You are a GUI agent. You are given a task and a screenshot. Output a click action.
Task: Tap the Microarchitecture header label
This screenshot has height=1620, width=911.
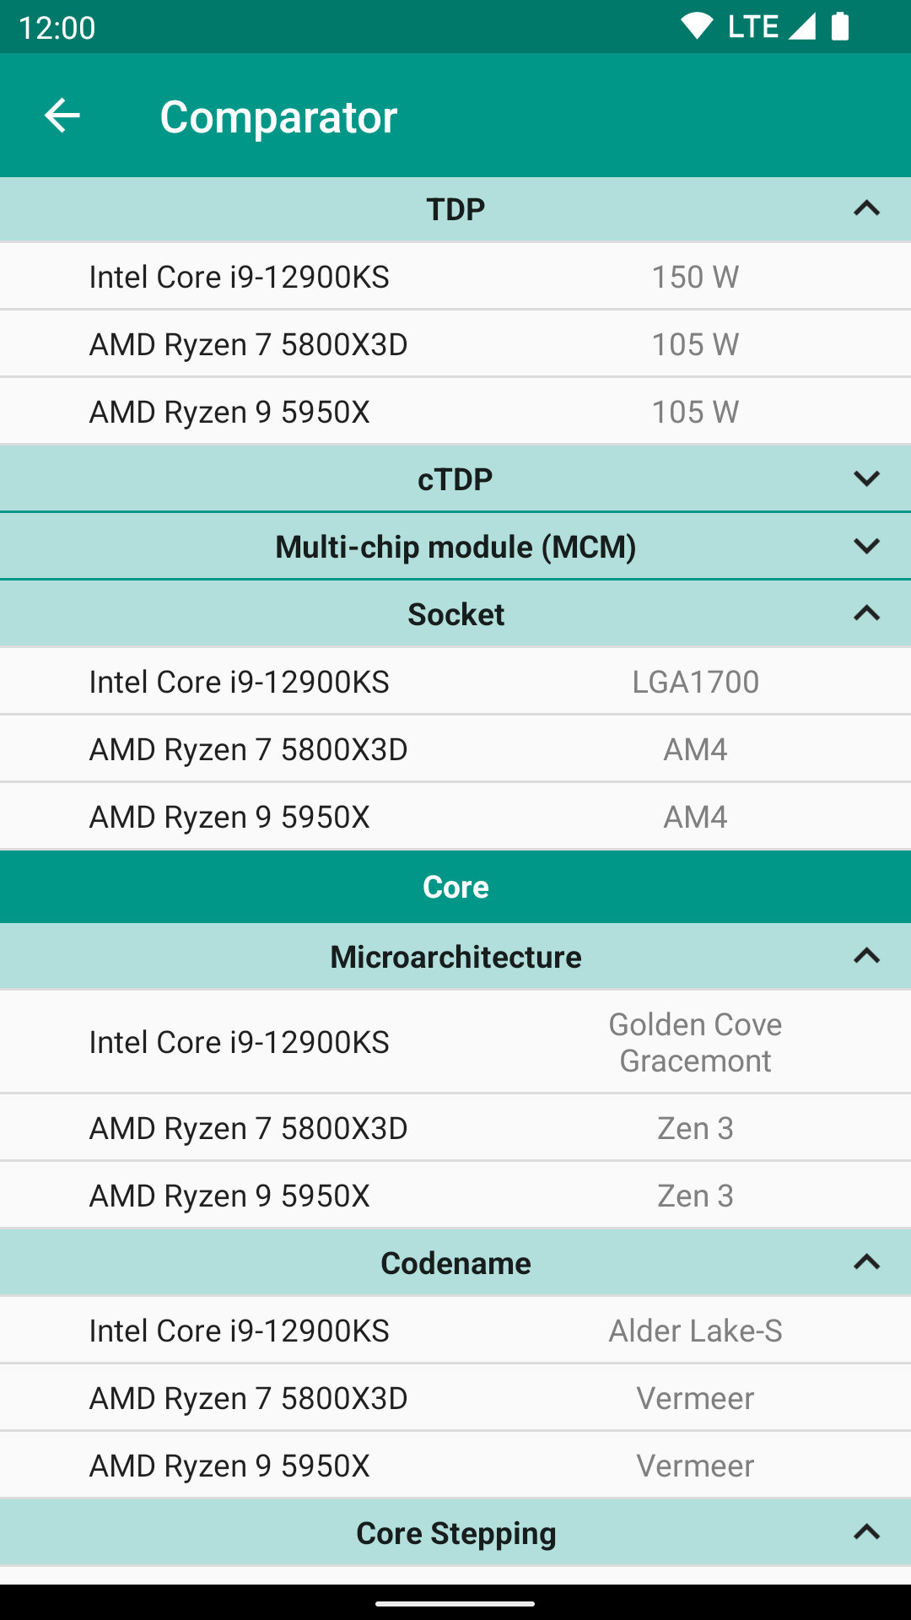[455, 957]
